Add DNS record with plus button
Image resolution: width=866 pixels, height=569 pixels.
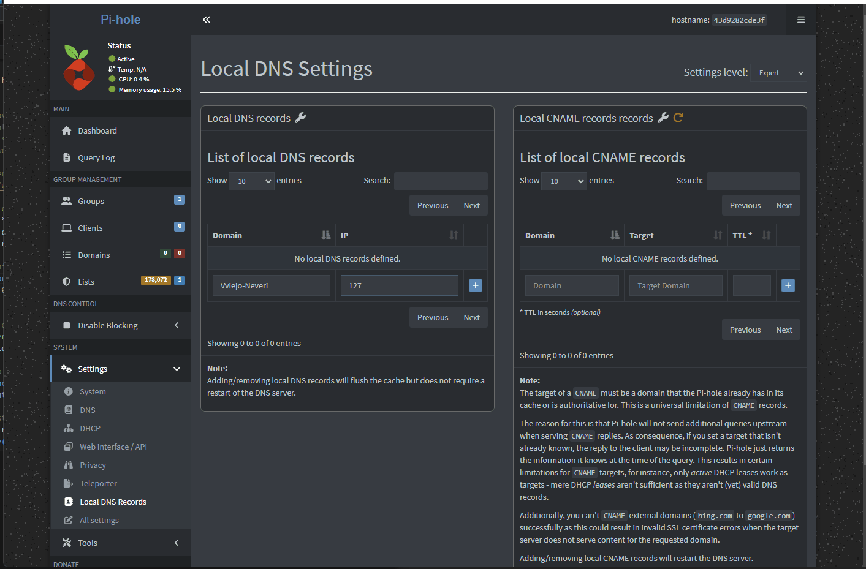[476, 285]
